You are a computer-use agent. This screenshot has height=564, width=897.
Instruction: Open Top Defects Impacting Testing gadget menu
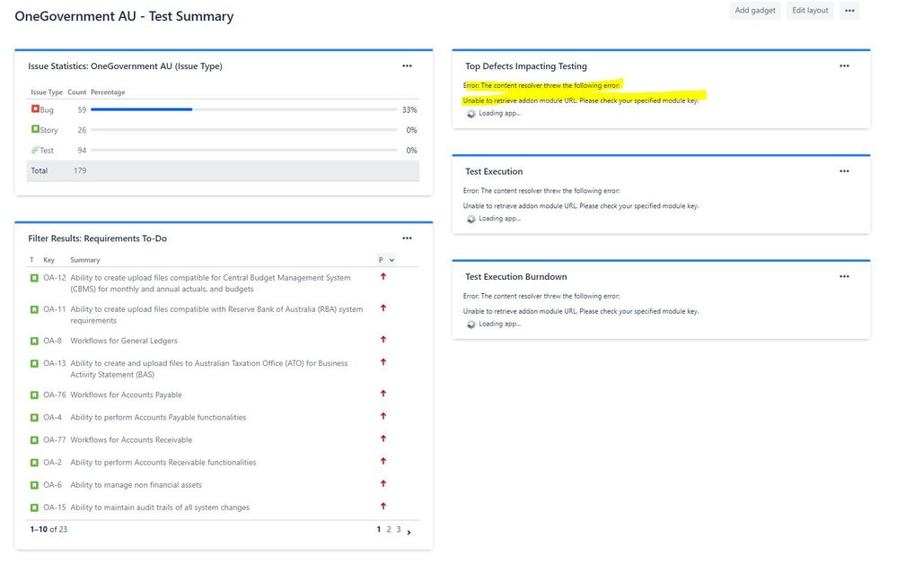coord(844,65)
